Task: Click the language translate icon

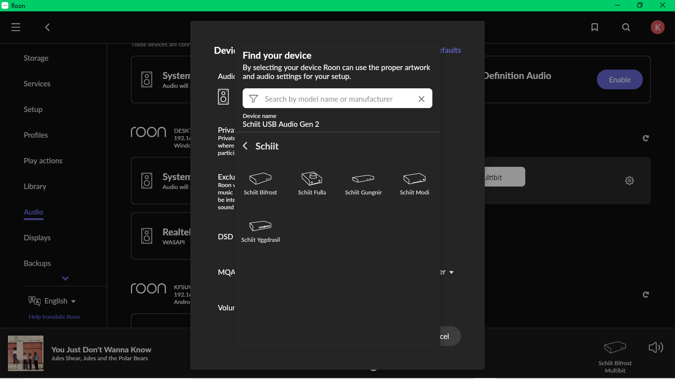Action: tap(35, 301)
